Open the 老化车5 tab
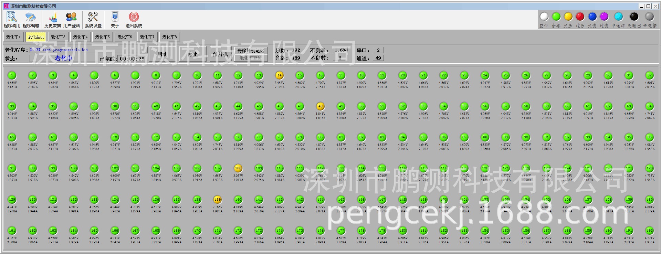This screenshot has height=254, width=661. 102,37
